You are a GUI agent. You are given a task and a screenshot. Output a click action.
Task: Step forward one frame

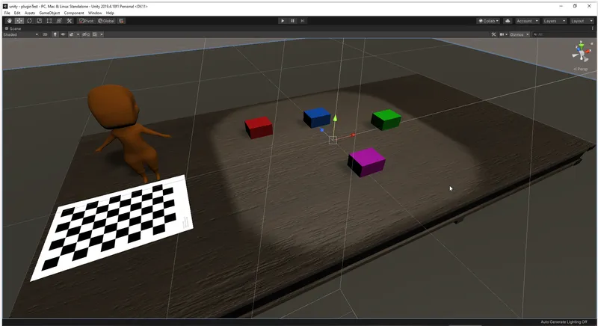click(x=303, y=21)
